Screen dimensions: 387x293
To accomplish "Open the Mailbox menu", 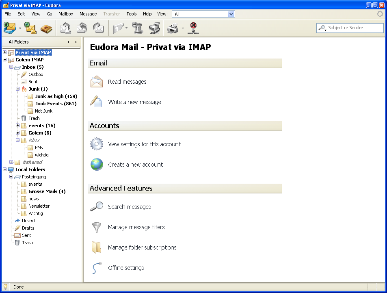I will (x=66, y=14).
